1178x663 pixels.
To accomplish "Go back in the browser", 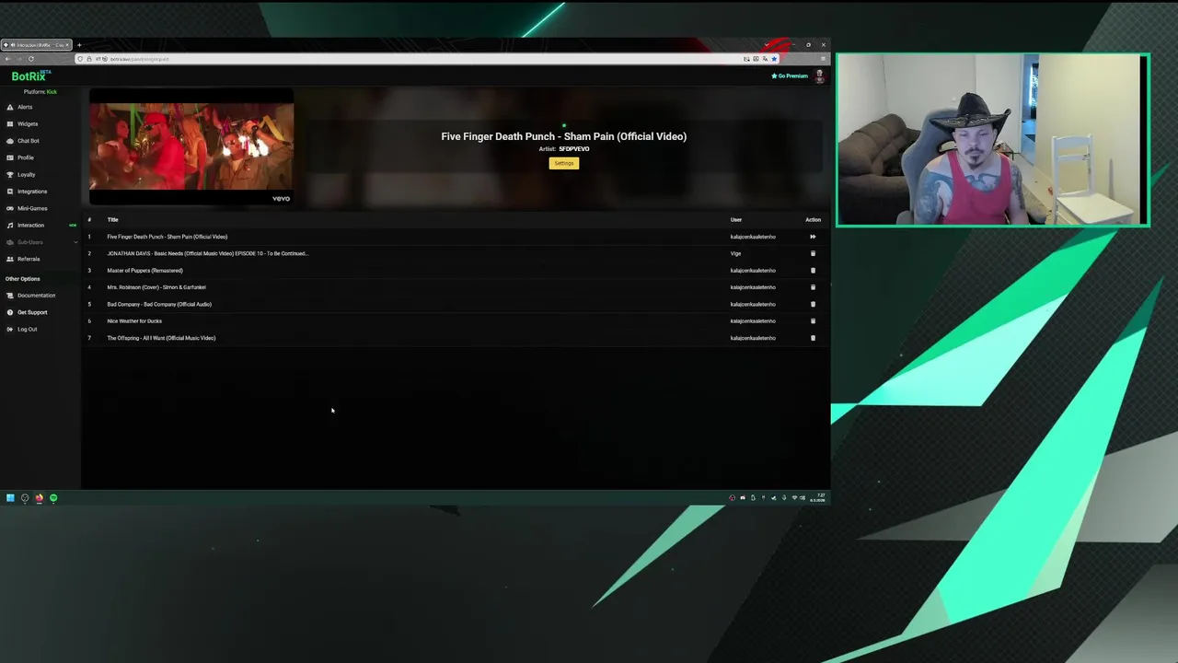I will coord(8,59).
